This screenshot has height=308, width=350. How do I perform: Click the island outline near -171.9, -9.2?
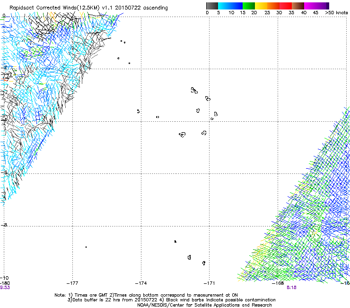pyautogui.click(x=189, y=257)
